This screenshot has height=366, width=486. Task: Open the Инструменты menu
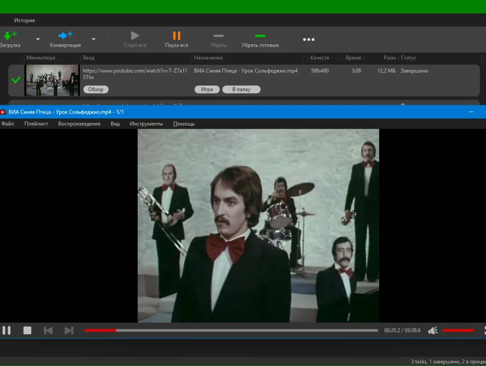[146, 124]
